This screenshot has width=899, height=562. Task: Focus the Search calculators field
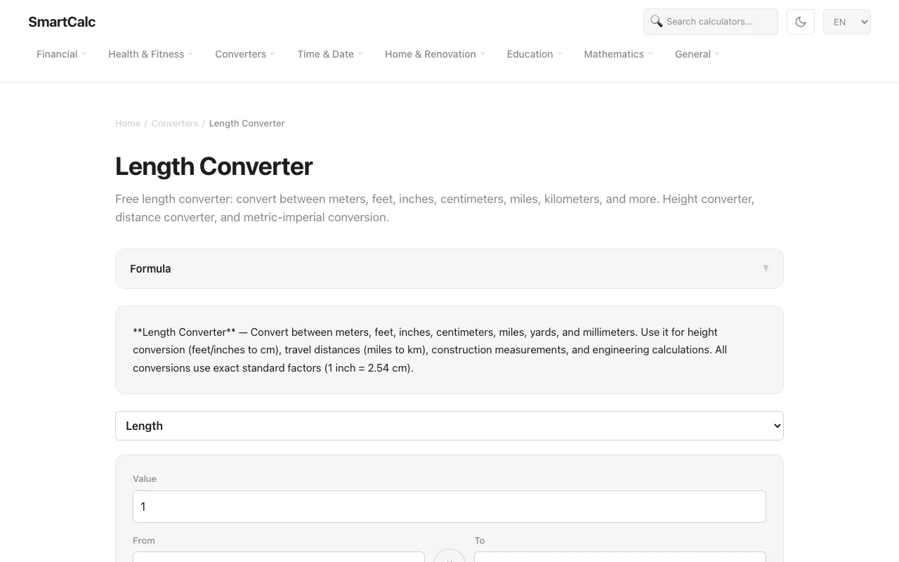(711, 22)
